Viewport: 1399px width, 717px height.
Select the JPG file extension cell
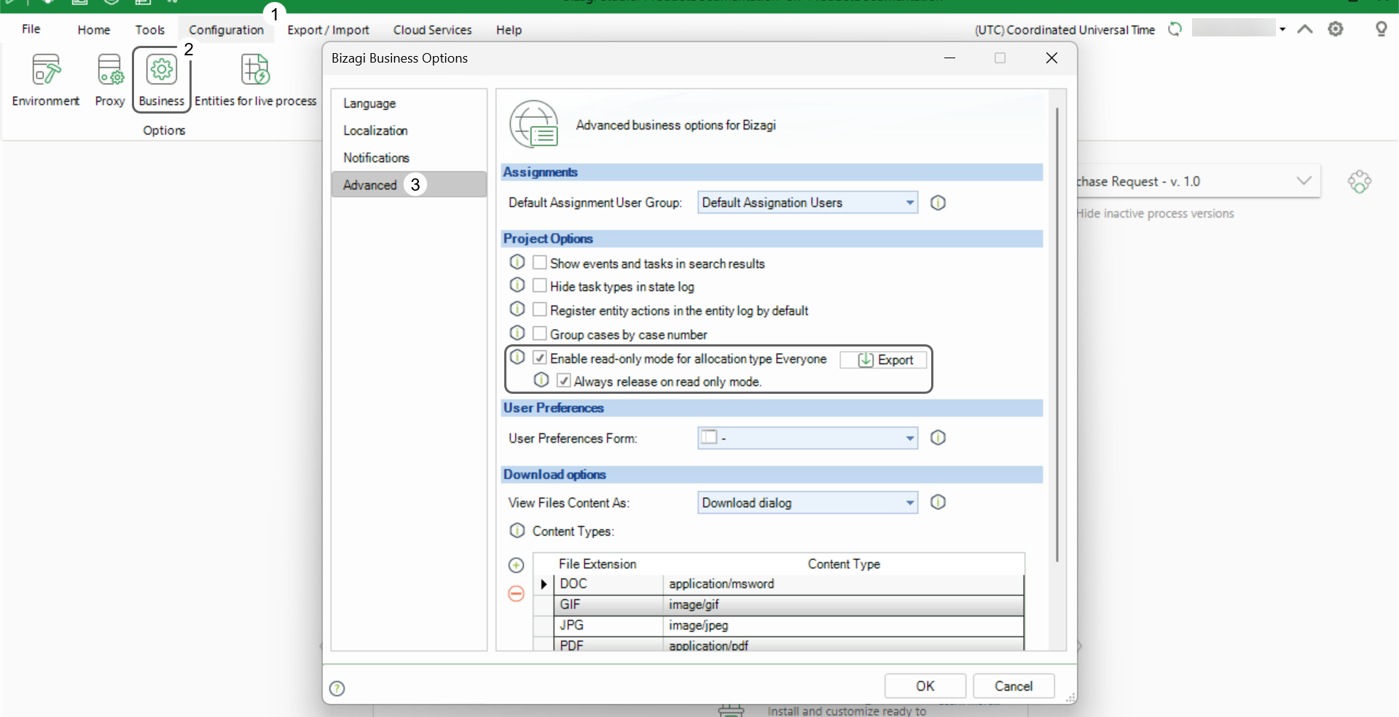609,625
